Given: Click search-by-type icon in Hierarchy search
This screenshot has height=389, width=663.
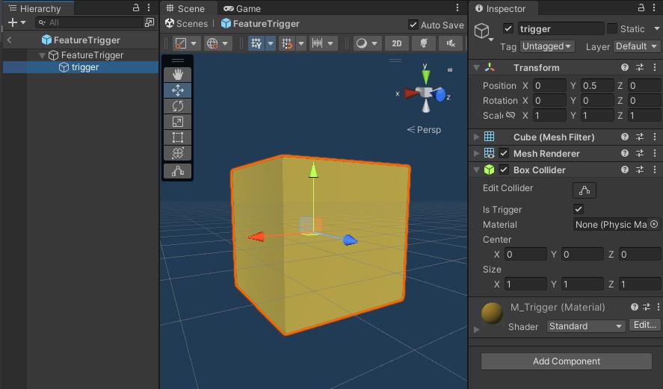Looking at the screenshot, I should point(149,22).
